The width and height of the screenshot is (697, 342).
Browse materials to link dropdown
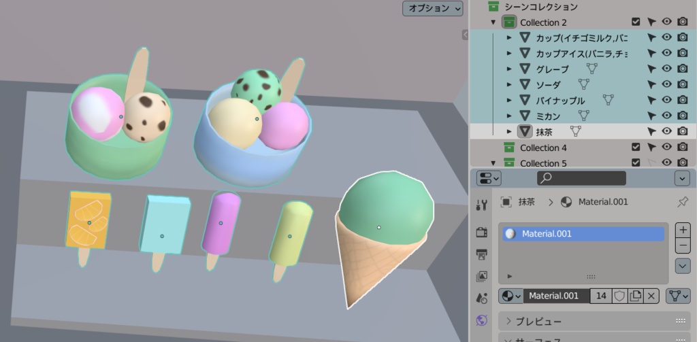point(510,296)
